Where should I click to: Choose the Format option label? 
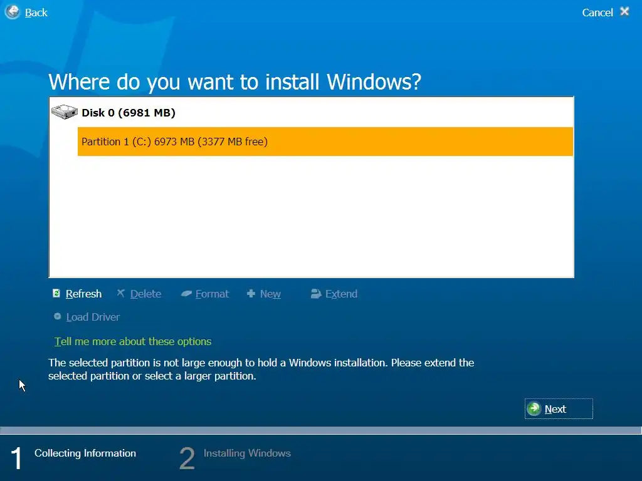point(212,294)
